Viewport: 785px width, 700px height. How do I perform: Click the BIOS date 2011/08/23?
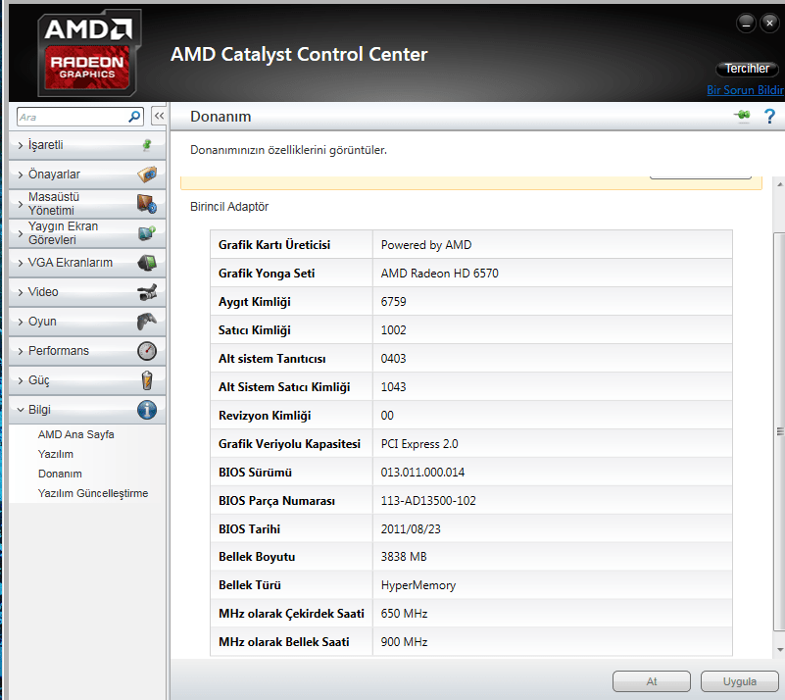pos(411,529)
